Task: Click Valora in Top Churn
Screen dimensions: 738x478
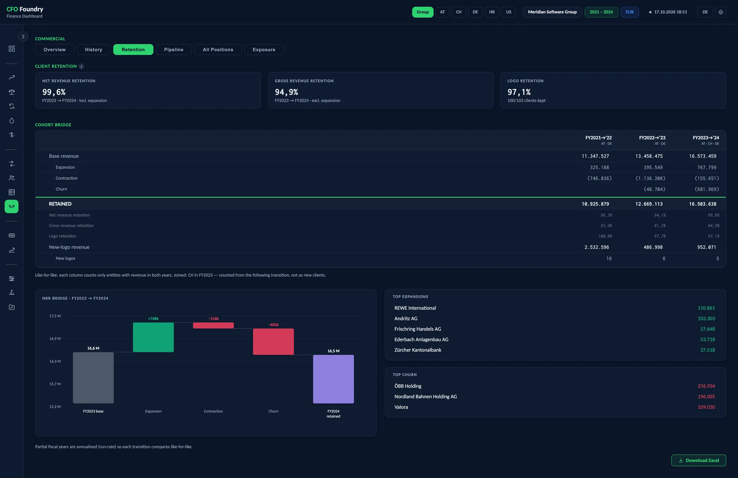Action: tap(401, 407)
